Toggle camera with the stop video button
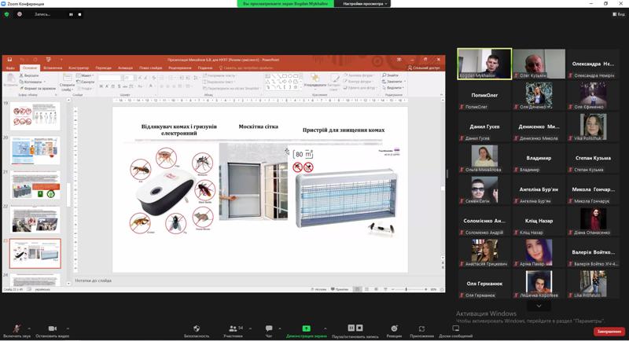Screen dimensions: 629x341 (52, 328)
